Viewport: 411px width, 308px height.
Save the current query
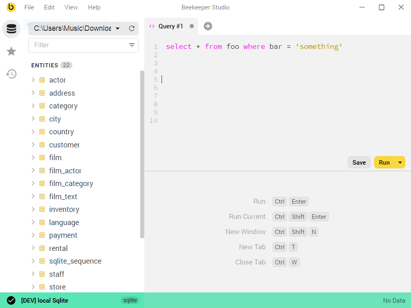(x=359, y=162)
